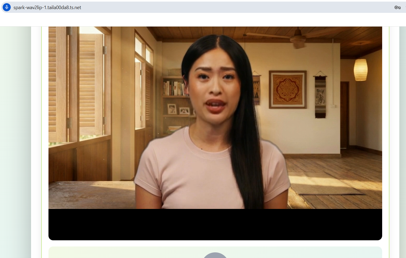Select the spark-wav2lip-1.taila00da8.ts.net URL text
This screenshot has height=258, width=406.
[x=47, y=8]
